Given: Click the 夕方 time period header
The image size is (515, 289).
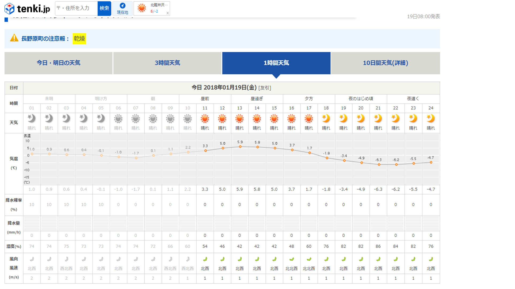Looking at the screenshot, I should tap(309, 99).
